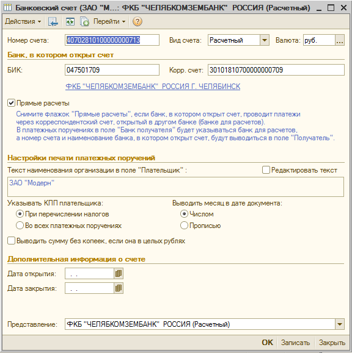Uncheck the Прямые расчеты checkbox
This screenshot has width=352, height=353.
[x=11, y=103]
